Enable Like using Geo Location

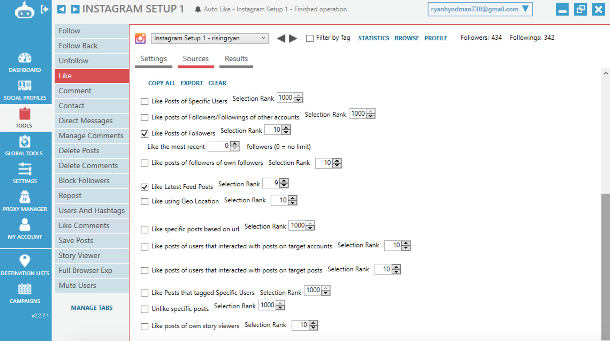coord(144,202)
